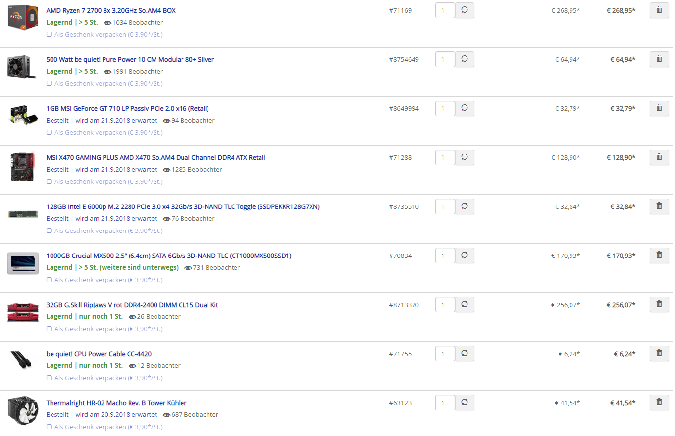Tick gift wrap for MSI GeForce GT 710
675x436 pixels.
(x=49, y=132)
